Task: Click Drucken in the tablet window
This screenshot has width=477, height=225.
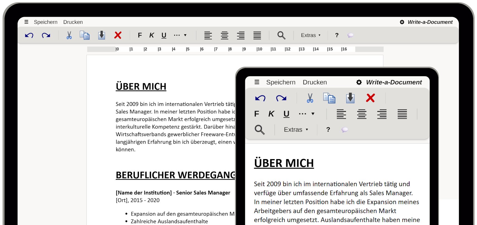Action: point(315,82)
